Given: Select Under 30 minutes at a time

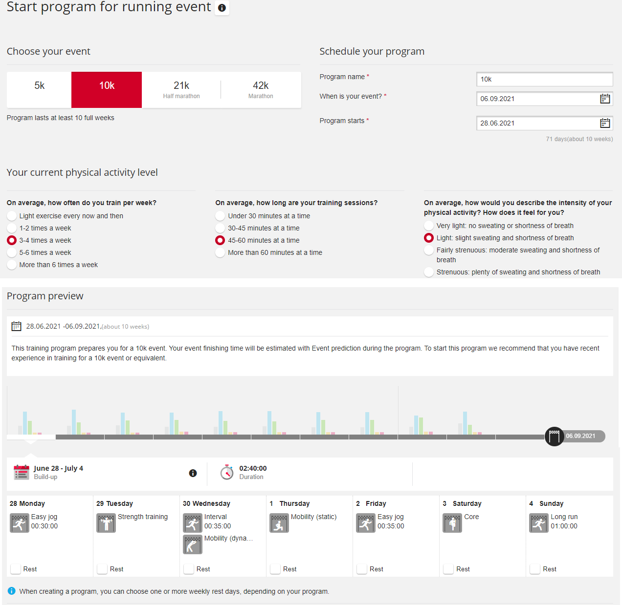Looking at the screenshot, I should point(220,216).
